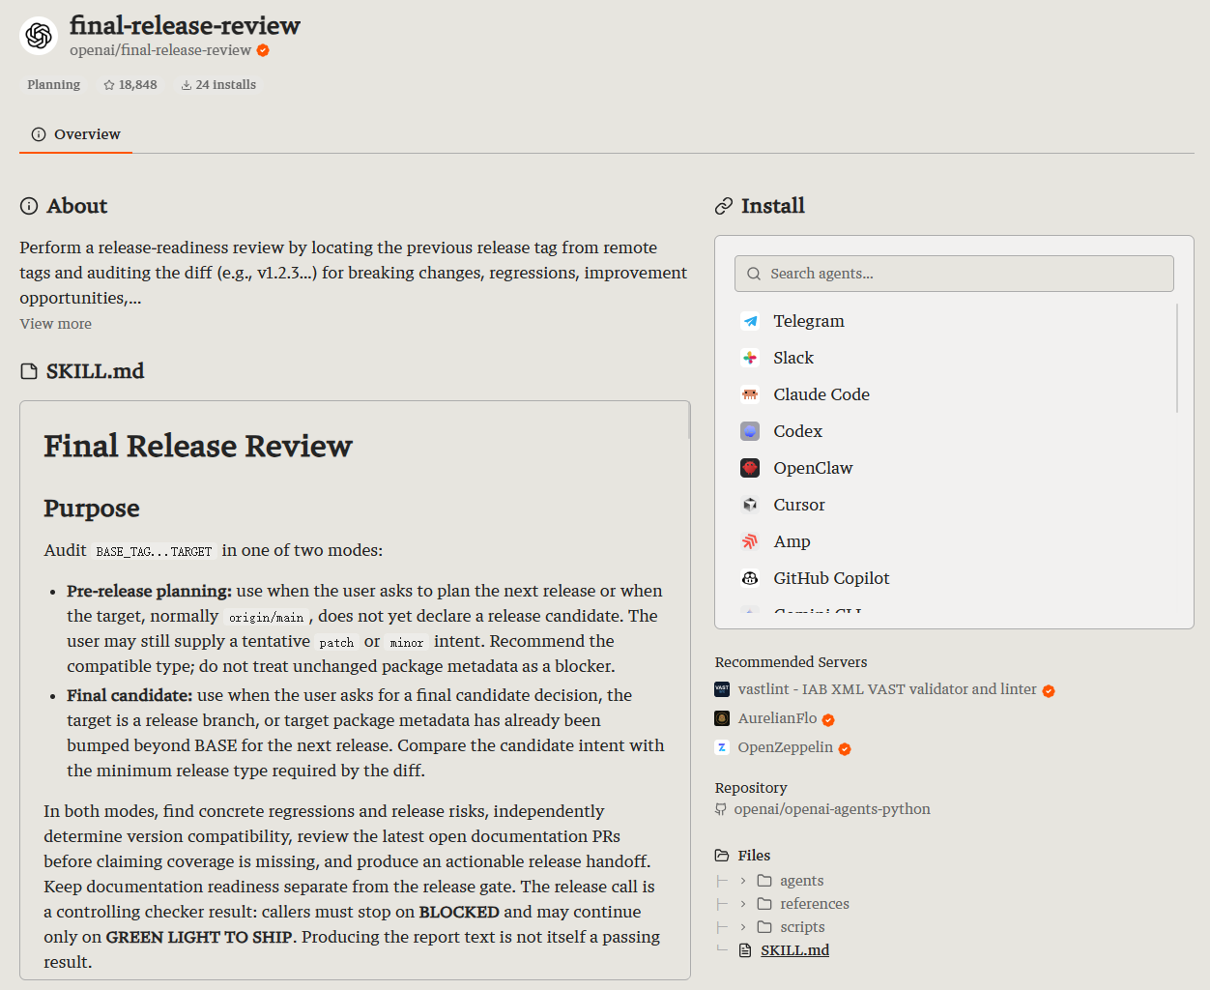Click the verified badge next to OpenZeppelin
Screen dimensions: 1210x990
click(845, 748)
